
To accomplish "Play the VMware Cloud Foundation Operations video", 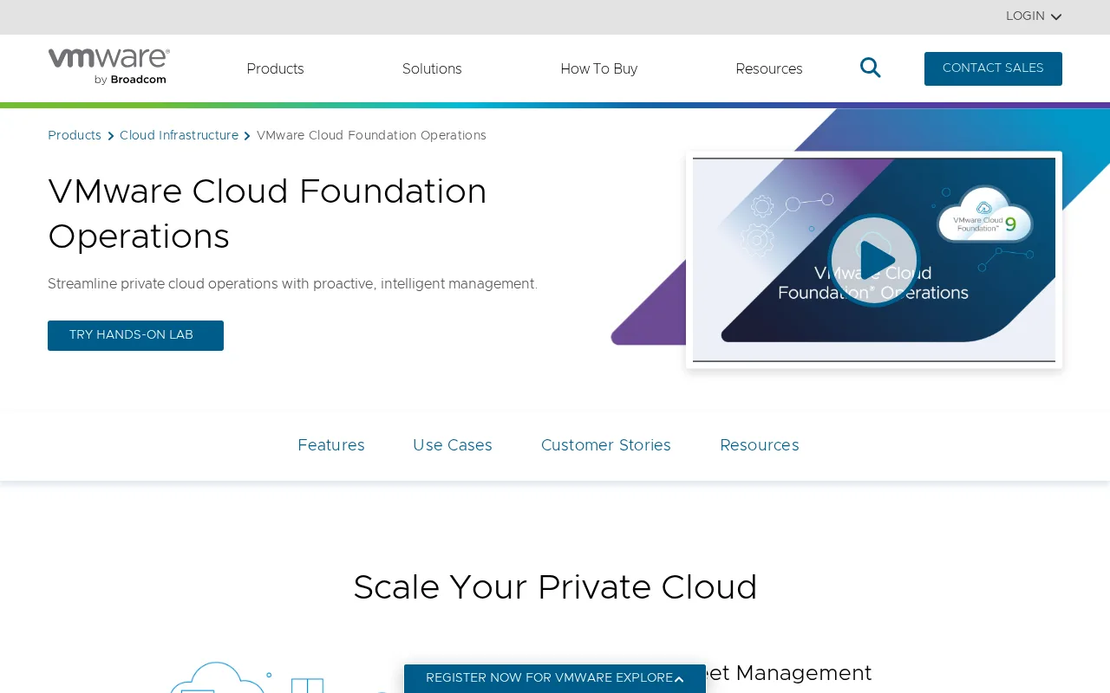I will click(x=874, y=260).
